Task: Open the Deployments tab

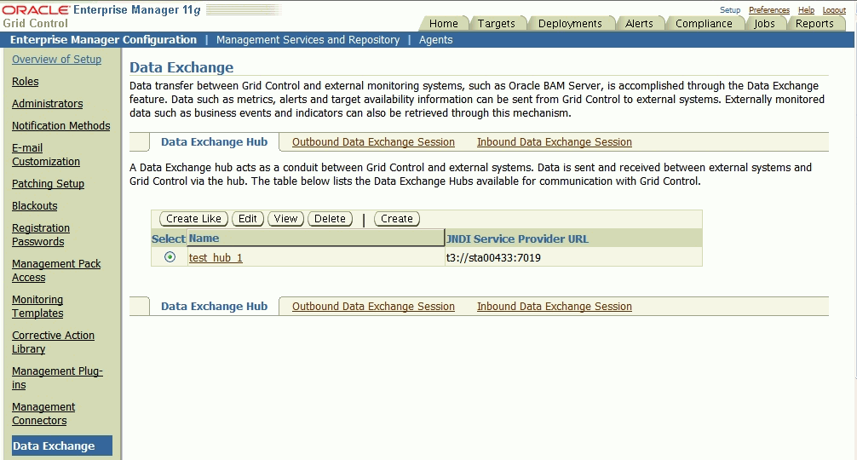Action: (x=570, y=24)
